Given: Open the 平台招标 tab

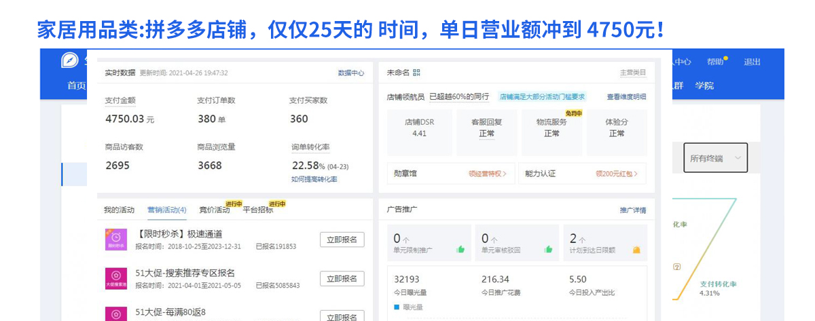Looking at the screenshot, I should (x=258, y=210).
